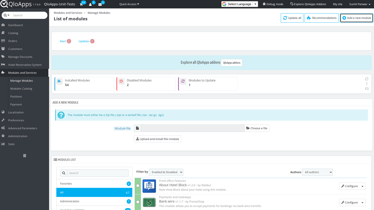Screen dimensions: 374x210
Task: Open the shopping cart notifications icon
Action: click(81, 4)
